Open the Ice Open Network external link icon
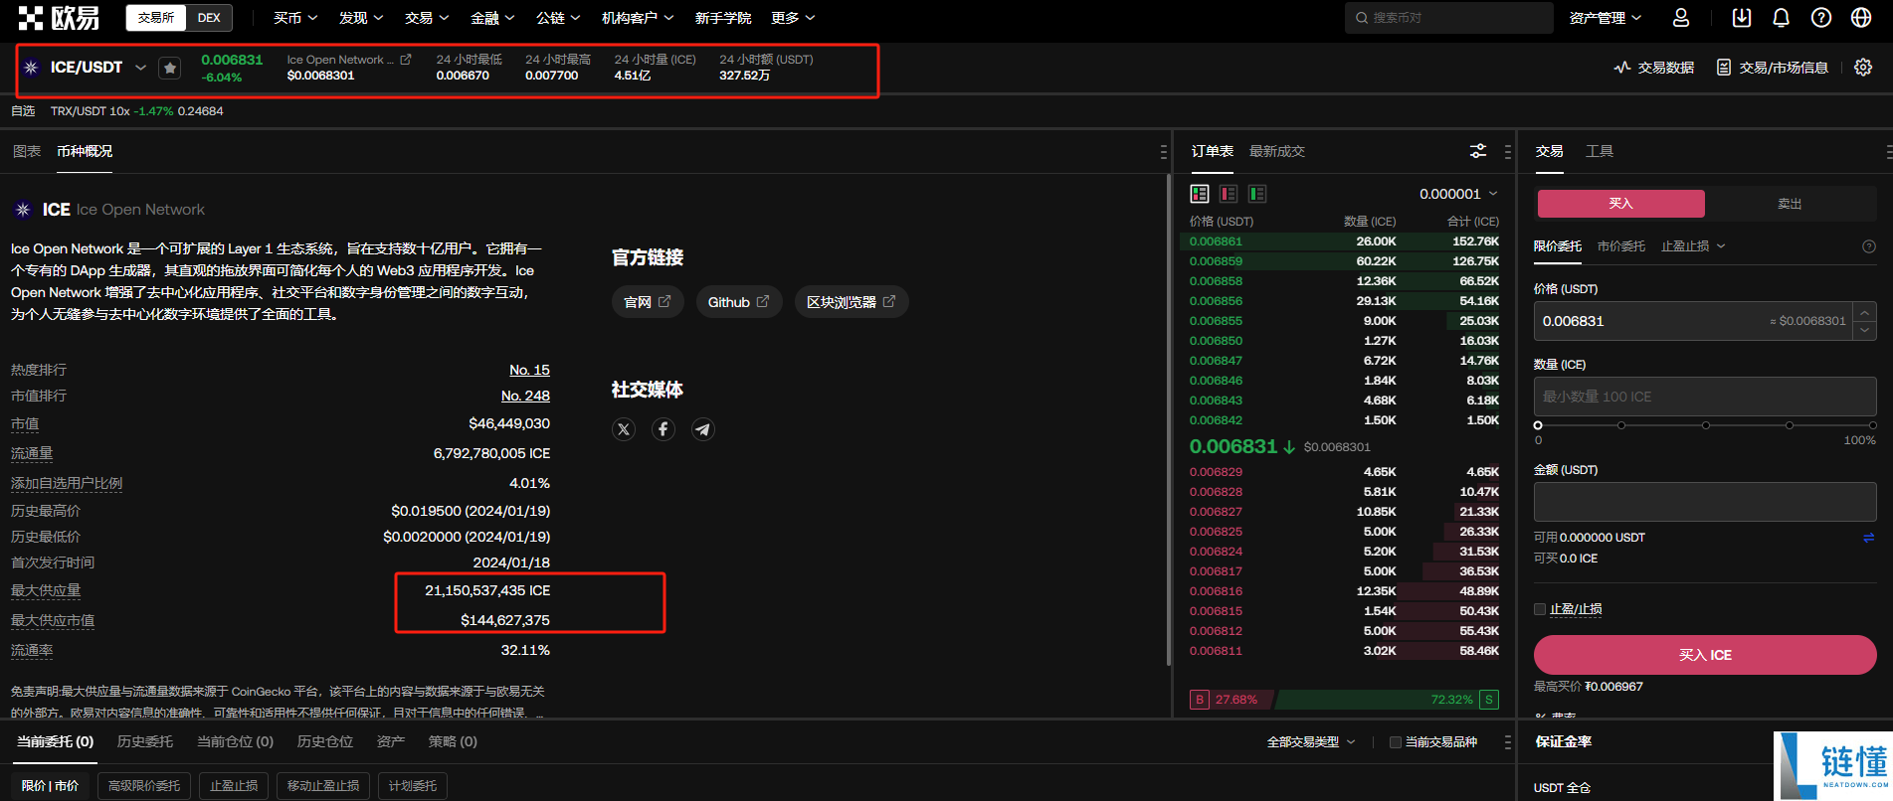The height and width of the screenshot is (801, 1893). (x=406, y=60)
